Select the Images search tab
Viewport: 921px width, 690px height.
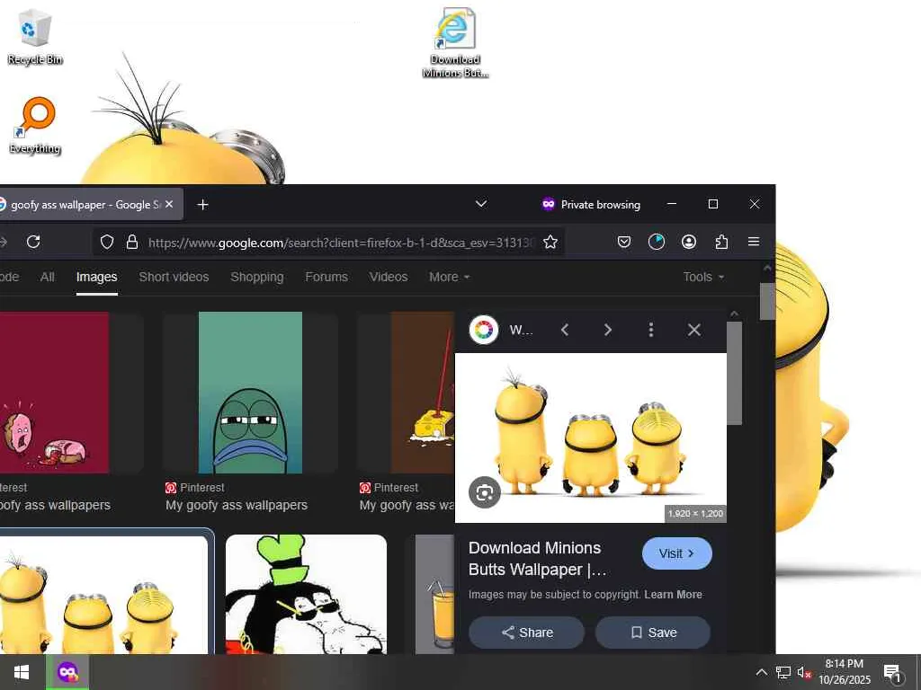tap(96, 277)
